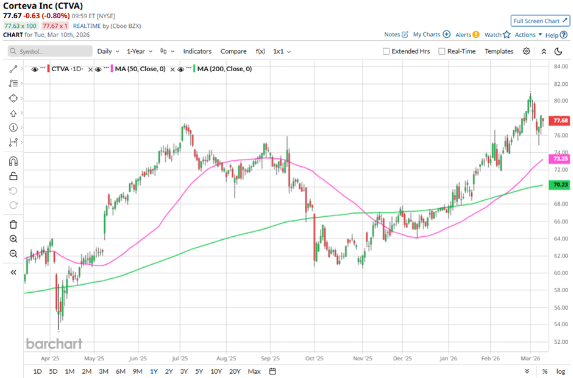Open the Indicators menu
This screenshot has height=378, width=573.
pos(197,52)
